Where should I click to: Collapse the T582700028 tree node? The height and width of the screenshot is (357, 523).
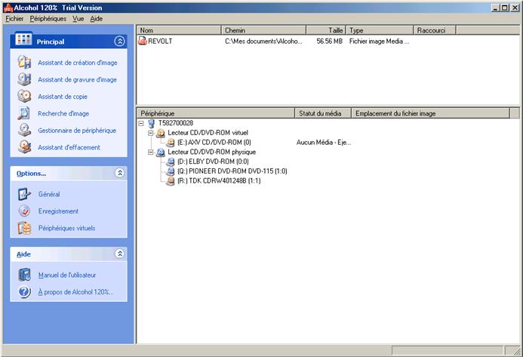click(141, 124)
